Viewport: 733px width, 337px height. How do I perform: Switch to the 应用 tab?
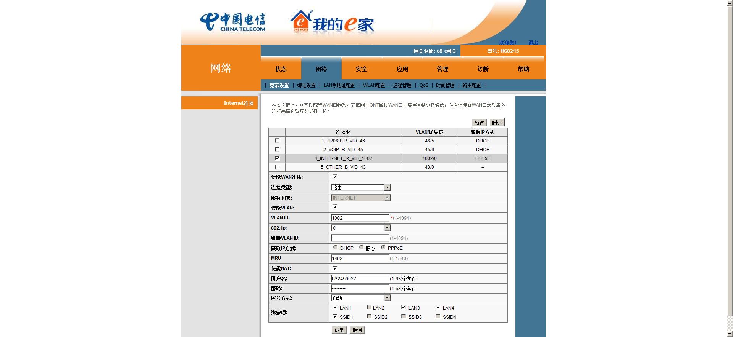pos(402,69)
